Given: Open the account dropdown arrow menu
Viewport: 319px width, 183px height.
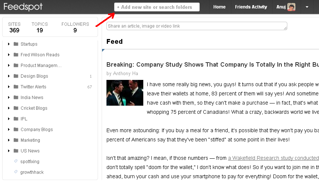Looking at the screenshot, I should 307,7.
